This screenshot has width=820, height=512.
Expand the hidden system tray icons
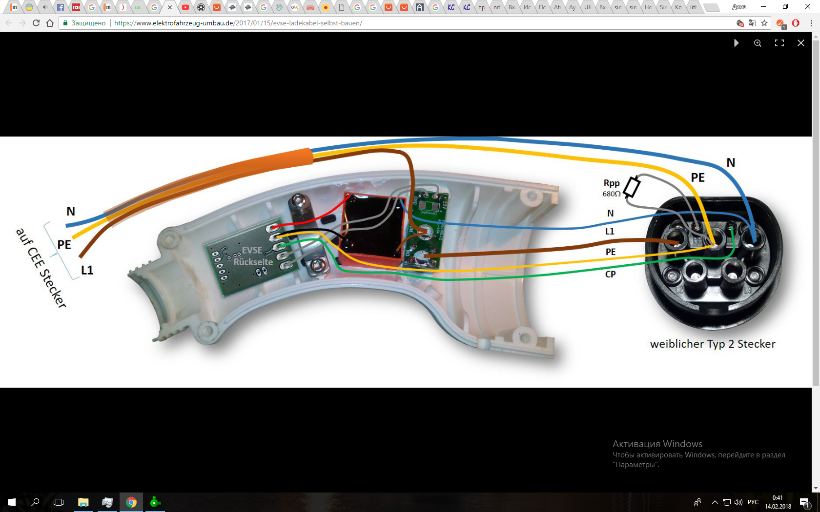pos(715,502)
